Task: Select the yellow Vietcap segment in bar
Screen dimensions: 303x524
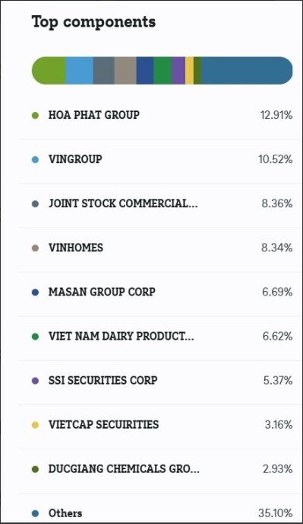Action: point(189,71)
